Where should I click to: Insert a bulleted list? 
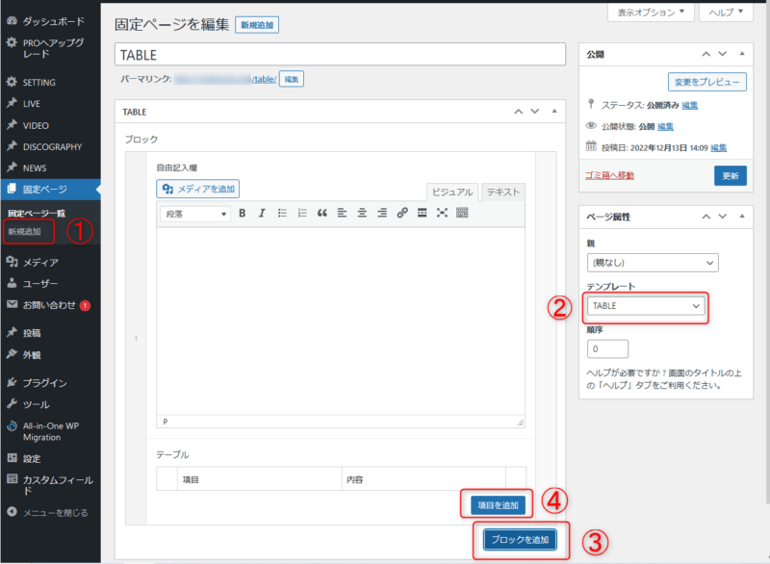pyautogui.click(x=282, y=213)
